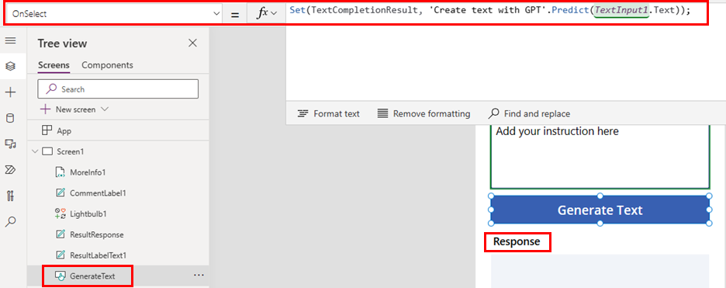
Task: Select the Response label on canvas
Action: (x=517, y=241)
